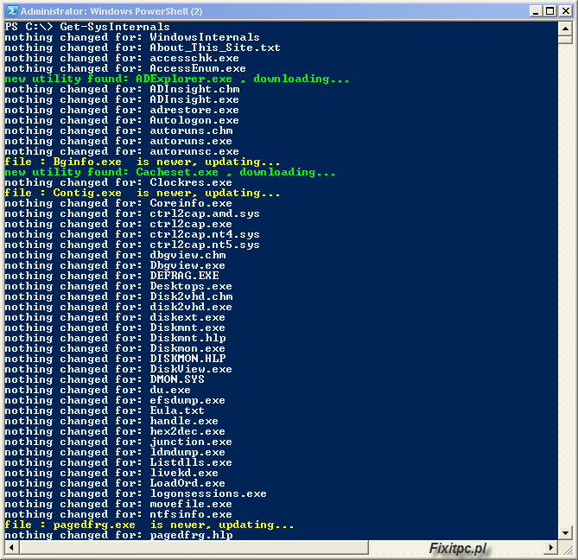Click the 'Coreinfo.exe' line
The width and height of the screenshot is (578, 560).
point(118,203)
